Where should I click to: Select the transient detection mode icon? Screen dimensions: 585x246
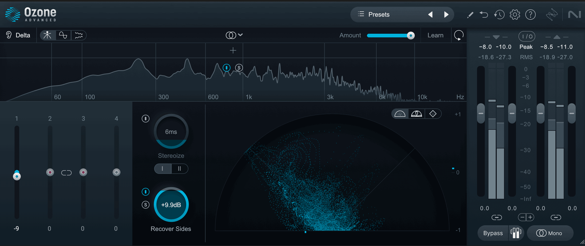[47, 35]
